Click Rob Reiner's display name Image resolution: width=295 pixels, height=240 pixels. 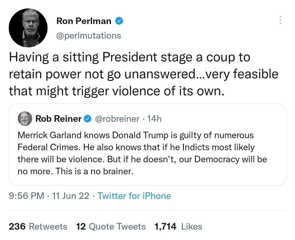pyautogui.click(x=59, y=119)
